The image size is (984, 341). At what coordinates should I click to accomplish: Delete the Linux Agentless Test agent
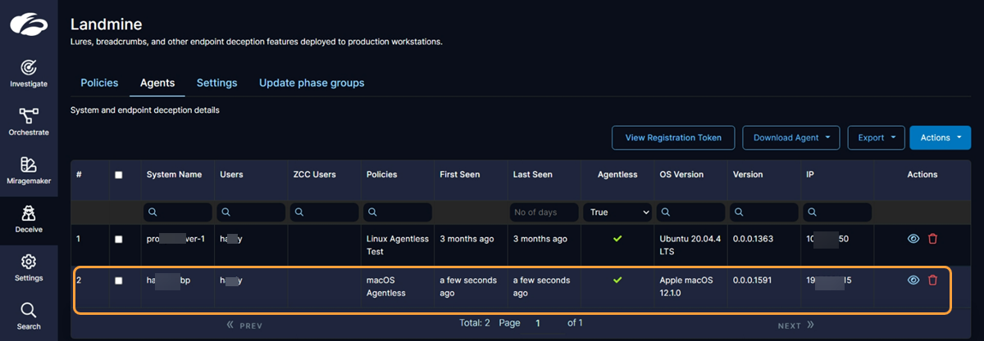click(x=932, y=239)
